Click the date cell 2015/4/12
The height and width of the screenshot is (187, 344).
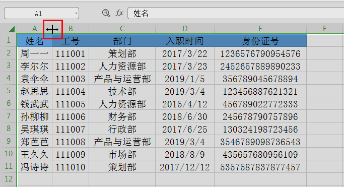185,104
